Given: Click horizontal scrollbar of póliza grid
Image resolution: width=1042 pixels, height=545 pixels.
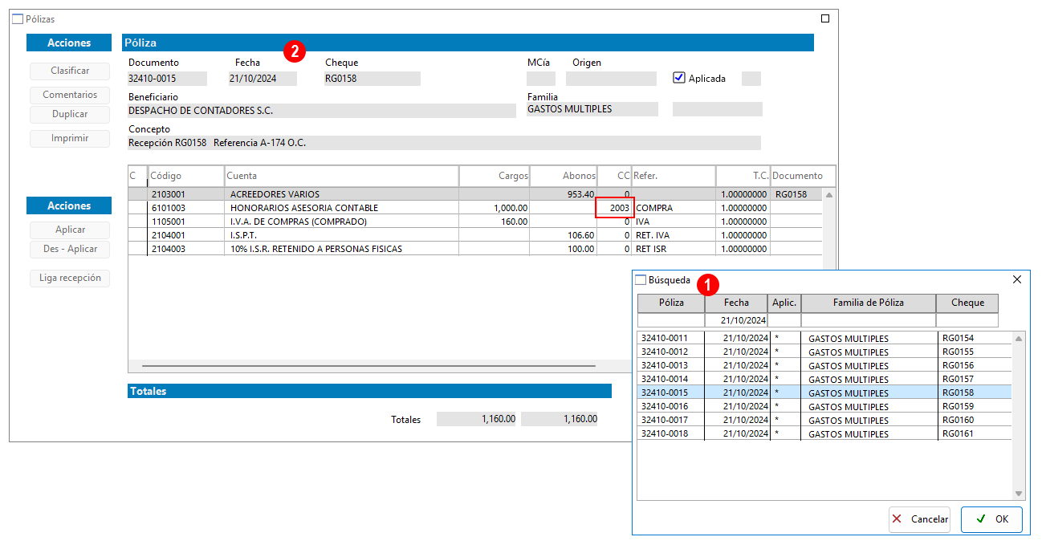Looking at the screenshot, I should pos(368,366).
